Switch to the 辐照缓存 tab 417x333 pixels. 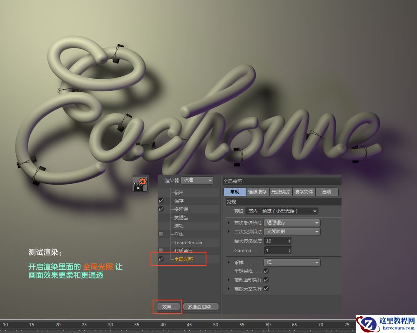[258, 192]
